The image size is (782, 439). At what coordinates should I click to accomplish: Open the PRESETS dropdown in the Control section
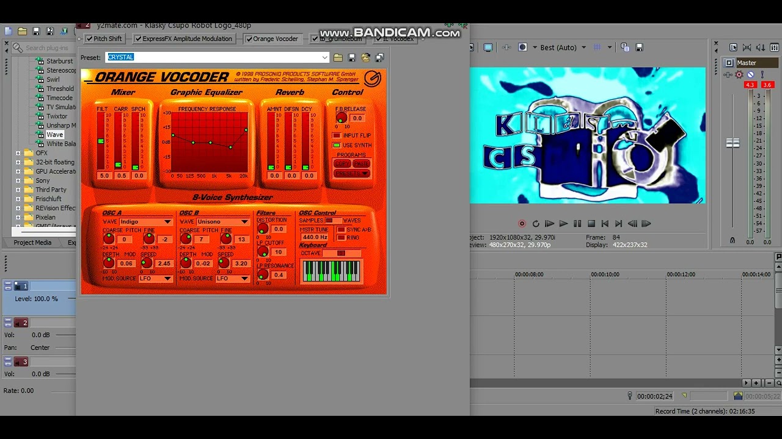pos(352,174)
